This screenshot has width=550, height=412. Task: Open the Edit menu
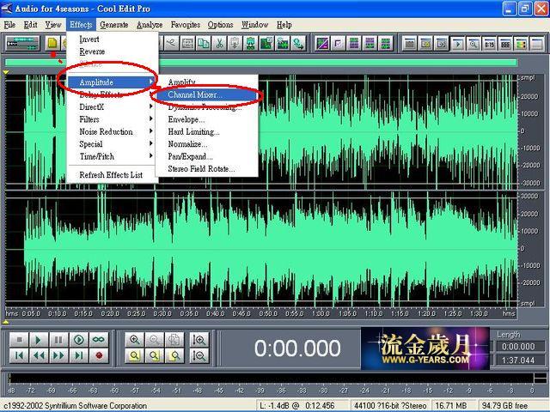tap(31, 25)
